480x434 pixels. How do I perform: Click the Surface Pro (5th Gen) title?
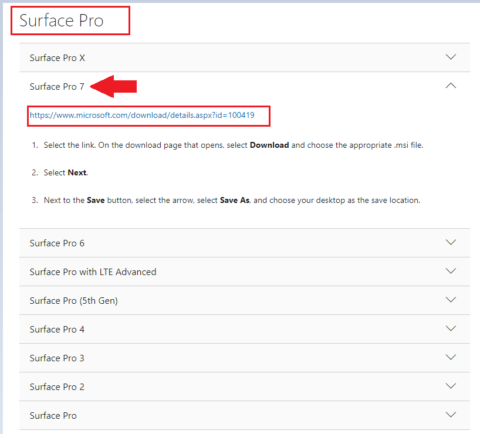pos(73,300)
